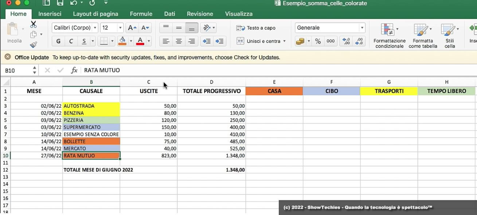
Task: Click the Redo arrow icon
Action: coord(92,3)
